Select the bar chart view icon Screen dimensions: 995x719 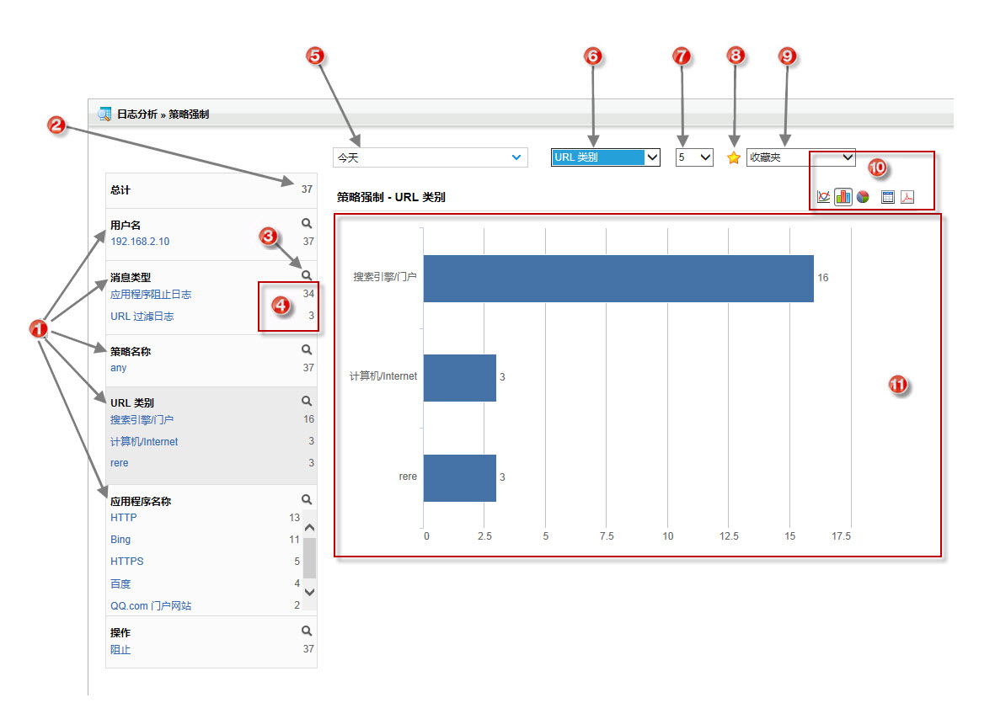[843, 197]
